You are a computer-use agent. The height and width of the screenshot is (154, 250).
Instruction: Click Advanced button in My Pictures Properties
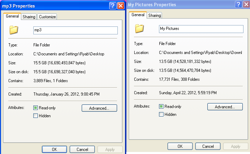tap(225, 107)
